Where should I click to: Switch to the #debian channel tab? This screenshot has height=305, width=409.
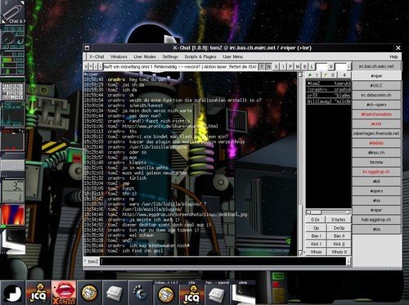(376, 143)
